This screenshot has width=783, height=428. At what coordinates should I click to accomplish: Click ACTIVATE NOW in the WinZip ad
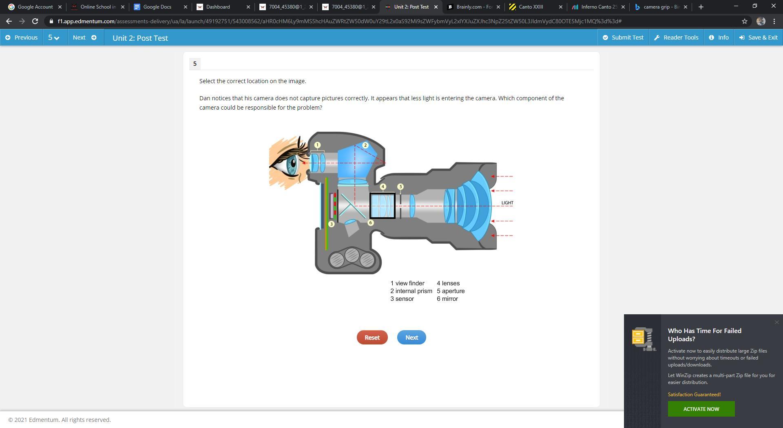coord(701,409)
